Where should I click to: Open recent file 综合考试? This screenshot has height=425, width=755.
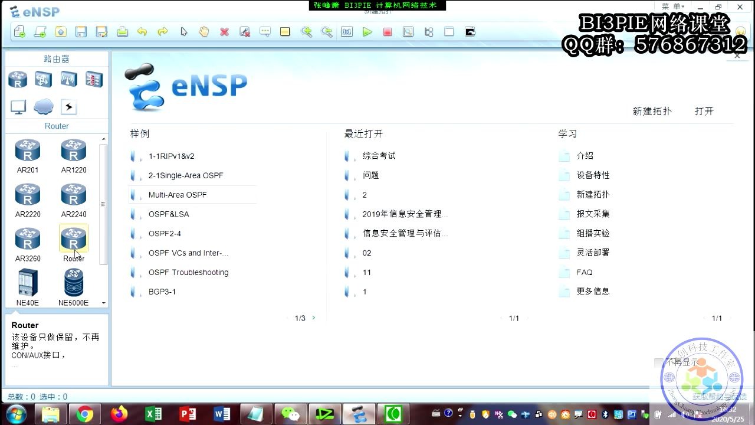(x=379, y=156)
